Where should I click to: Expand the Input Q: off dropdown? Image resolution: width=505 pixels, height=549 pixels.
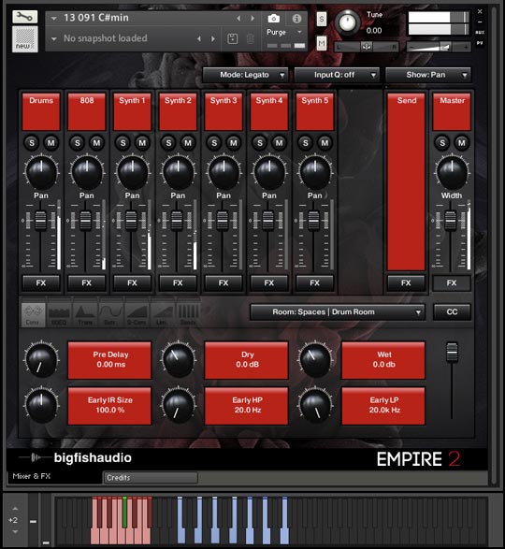point(337,75)
